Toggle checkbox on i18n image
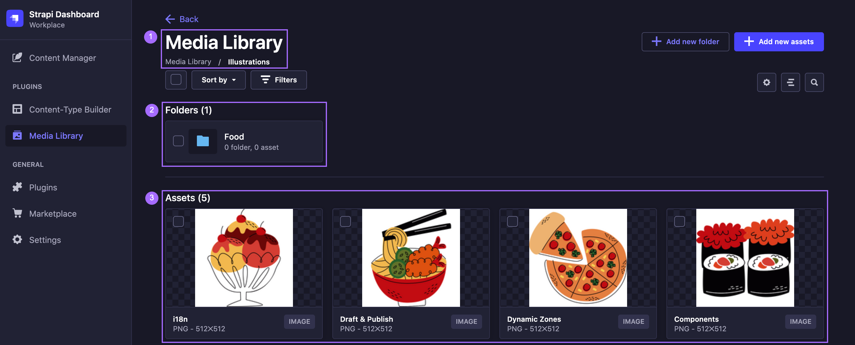Screen dimensions: 855x345 178,221
